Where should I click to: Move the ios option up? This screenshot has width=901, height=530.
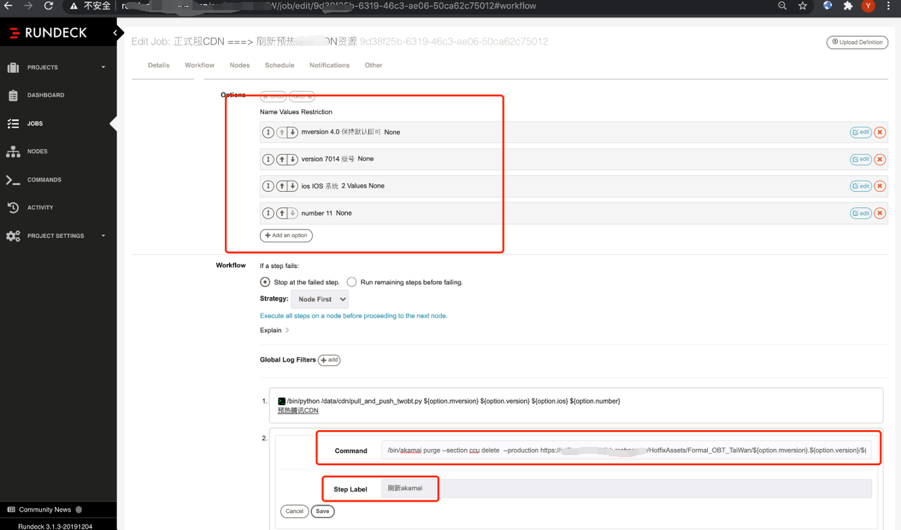282,186
